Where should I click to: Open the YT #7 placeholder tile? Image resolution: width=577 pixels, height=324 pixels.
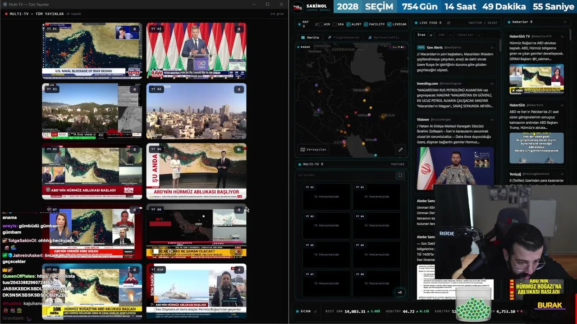(x=326, y=283)
